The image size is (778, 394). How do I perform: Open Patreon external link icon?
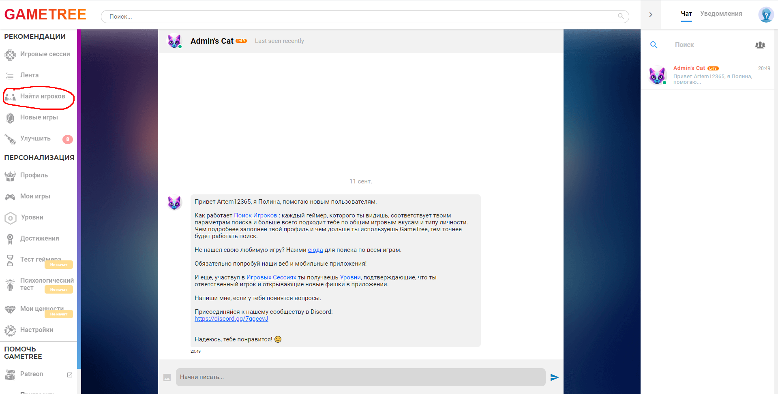(x=70, y=375)
